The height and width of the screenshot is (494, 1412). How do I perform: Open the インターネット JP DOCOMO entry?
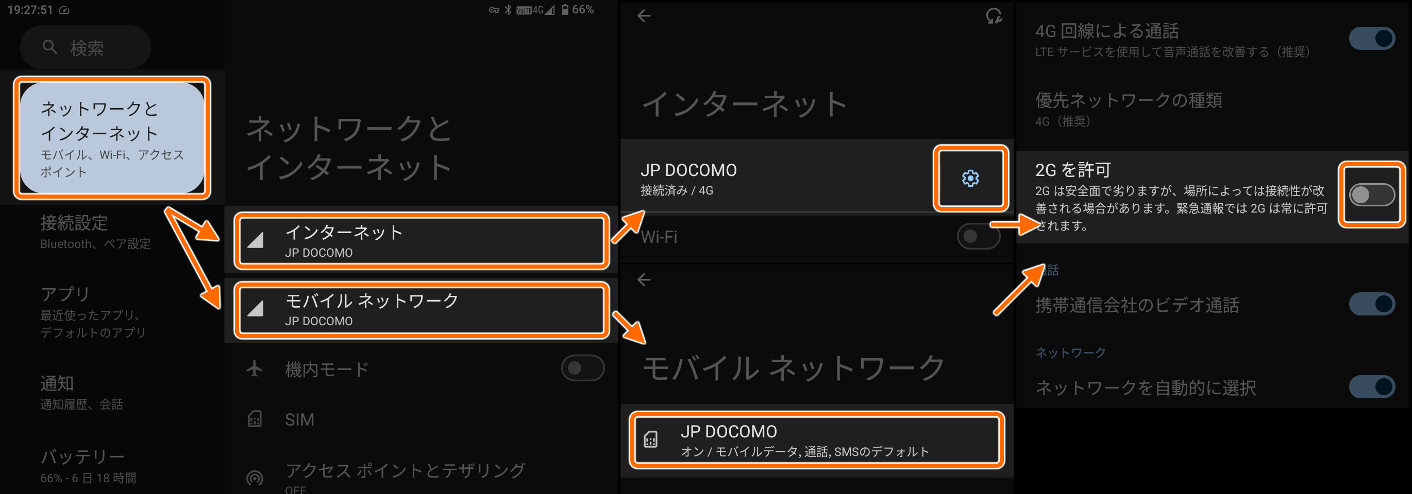click(x=422, y=241)
